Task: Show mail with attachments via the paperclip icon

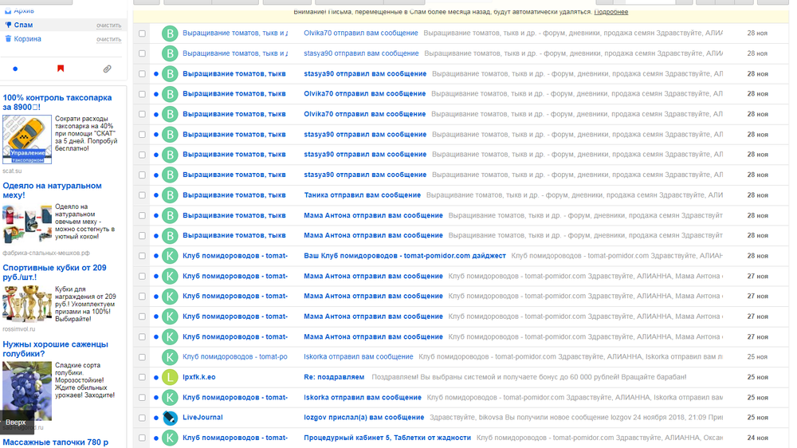Action: coord(107,69)
